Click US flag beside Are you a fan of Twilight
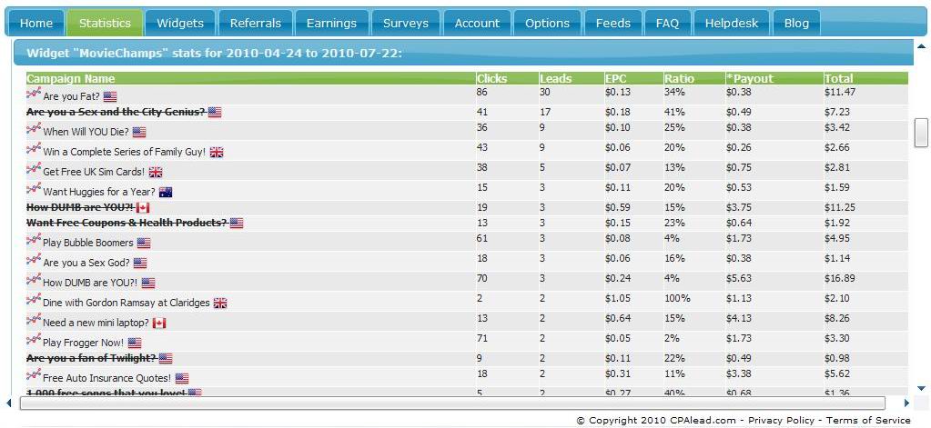 point(165,359)
